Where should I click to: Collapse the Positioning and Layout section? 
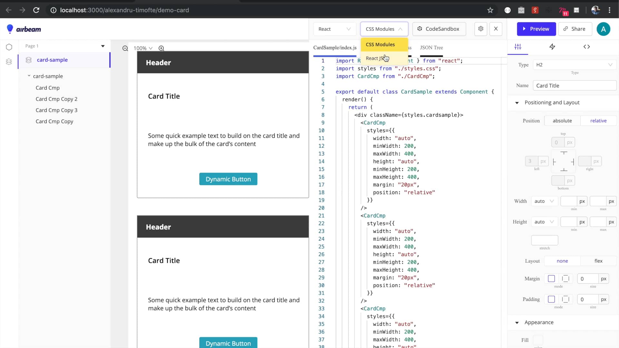click(517, 103)
